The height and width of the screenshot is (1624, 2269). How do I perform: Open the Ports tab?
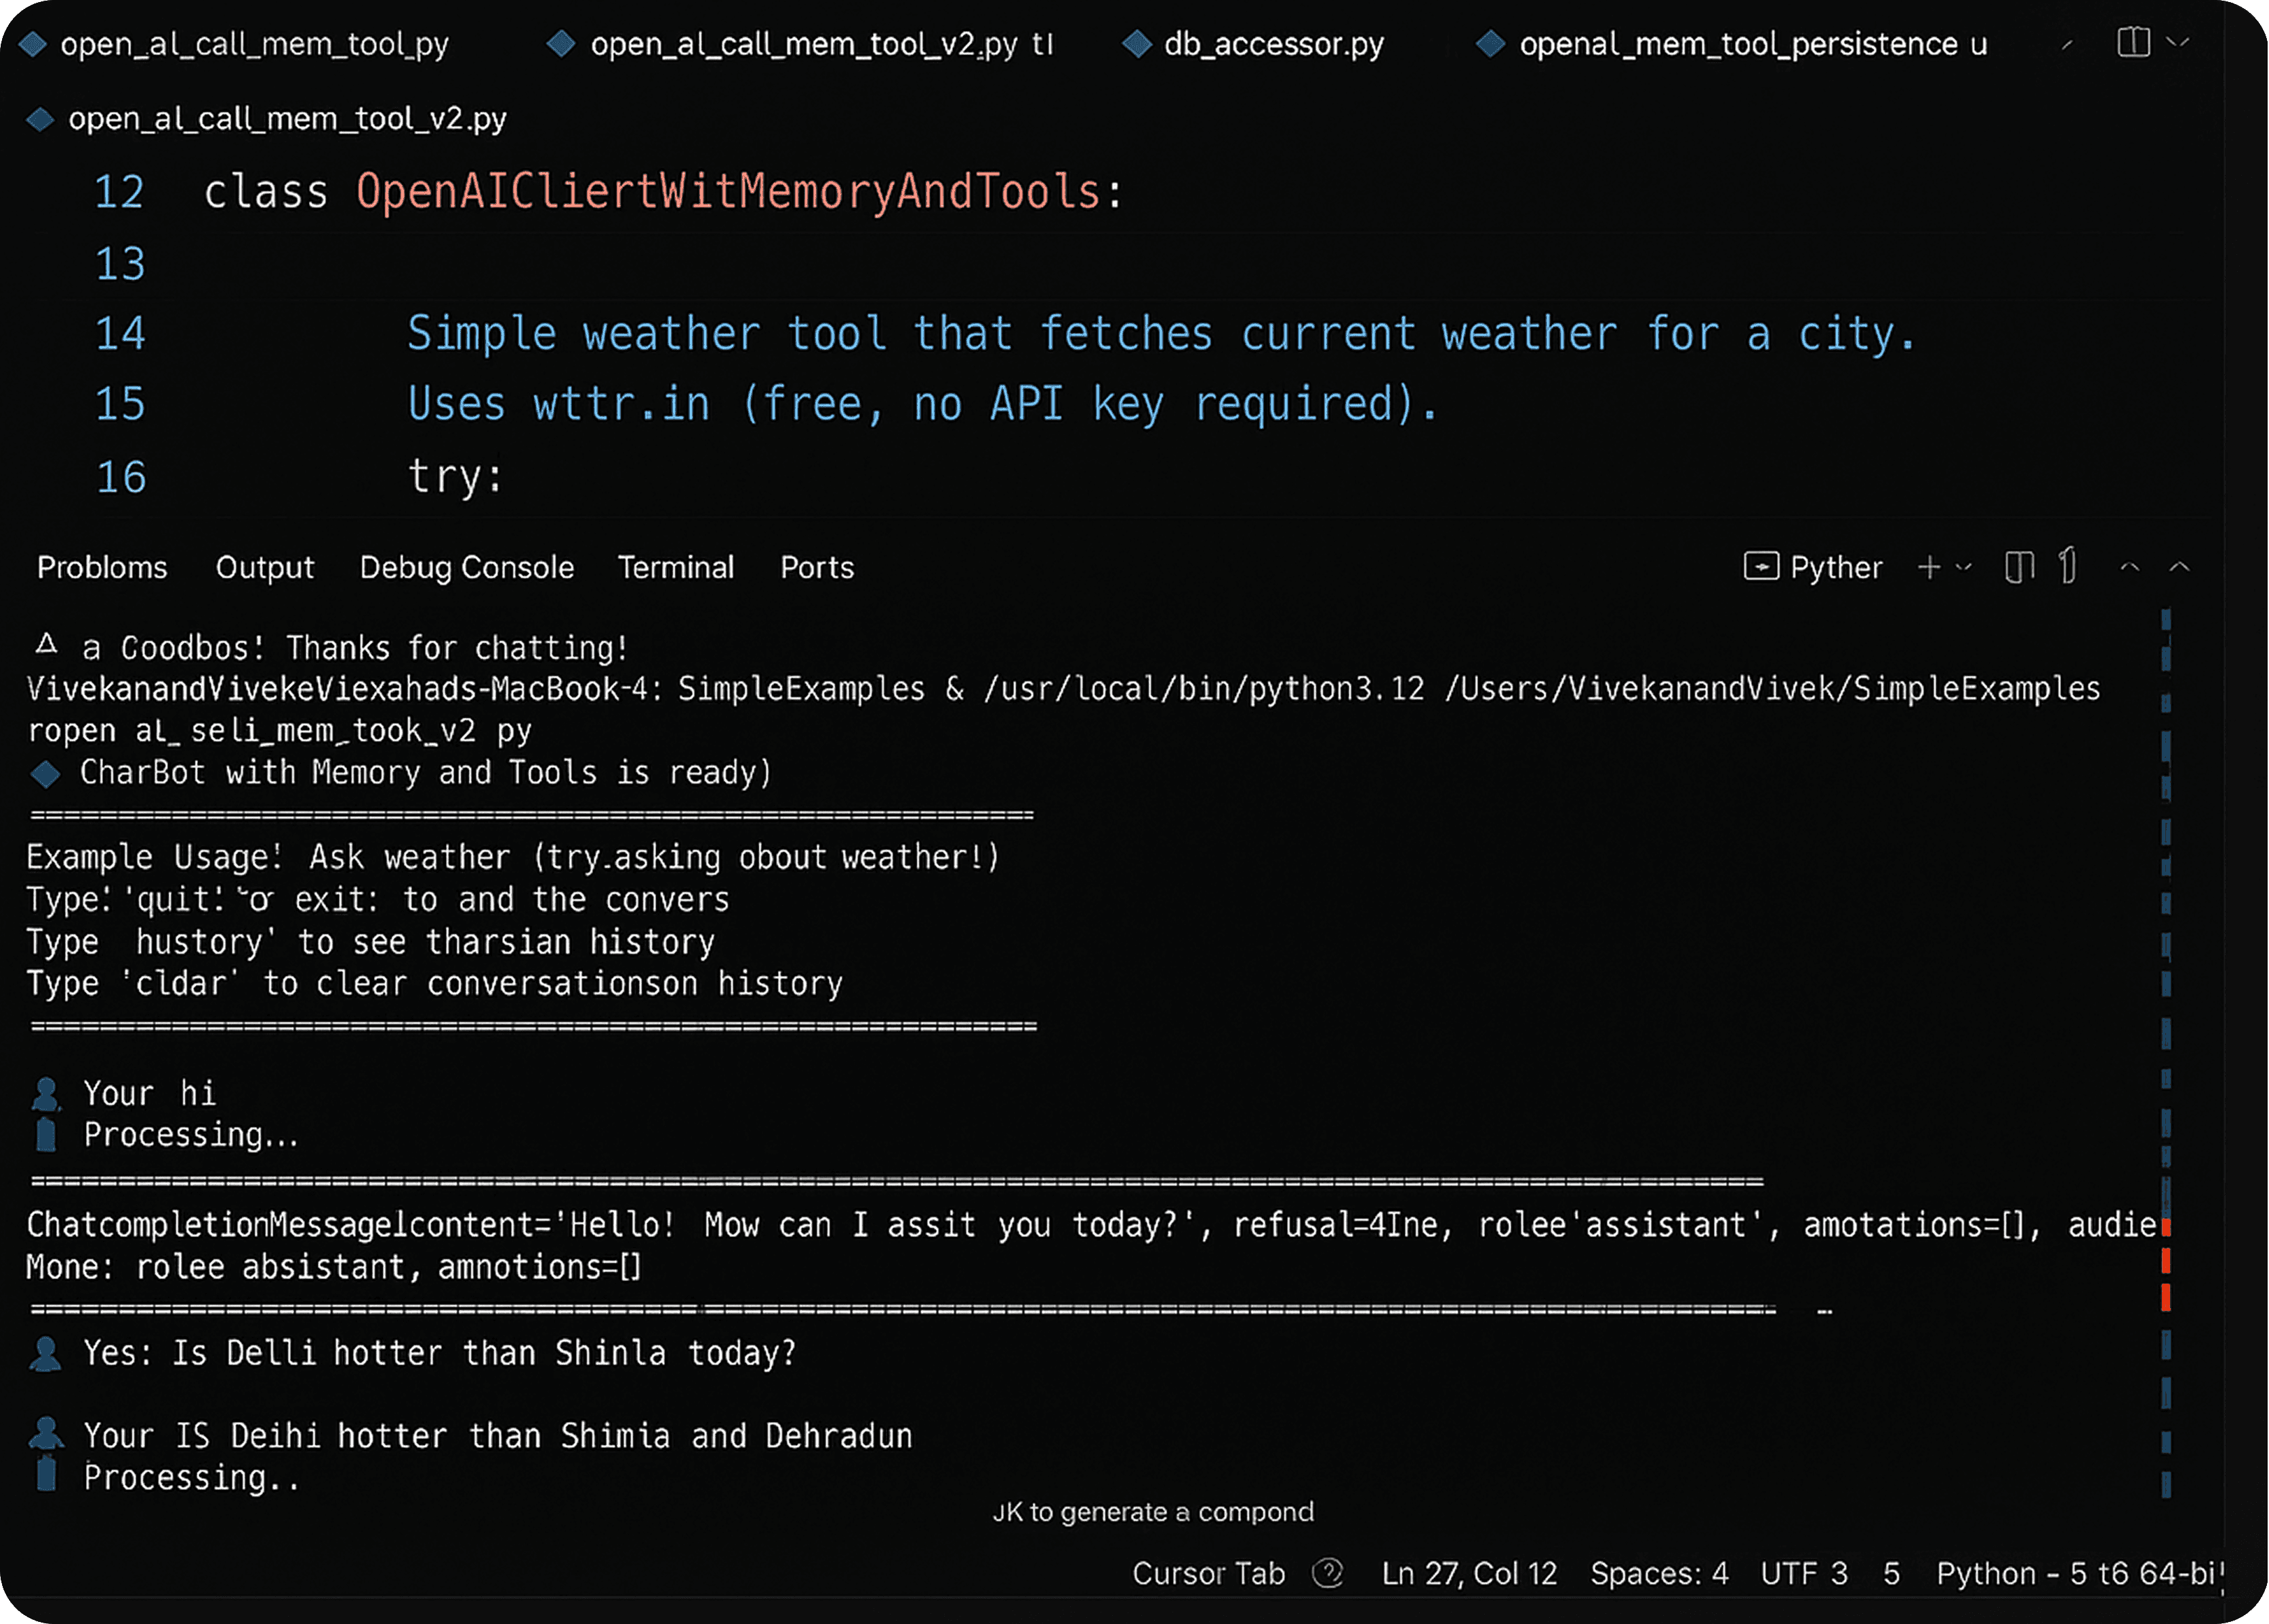coord(816,567)
